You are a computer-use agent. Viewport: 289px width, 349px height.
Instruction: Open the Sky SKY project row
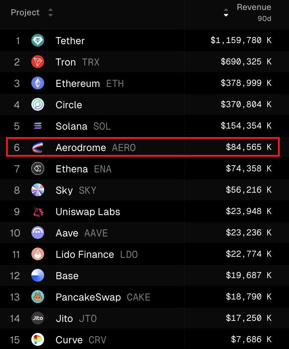pos(144,190)
